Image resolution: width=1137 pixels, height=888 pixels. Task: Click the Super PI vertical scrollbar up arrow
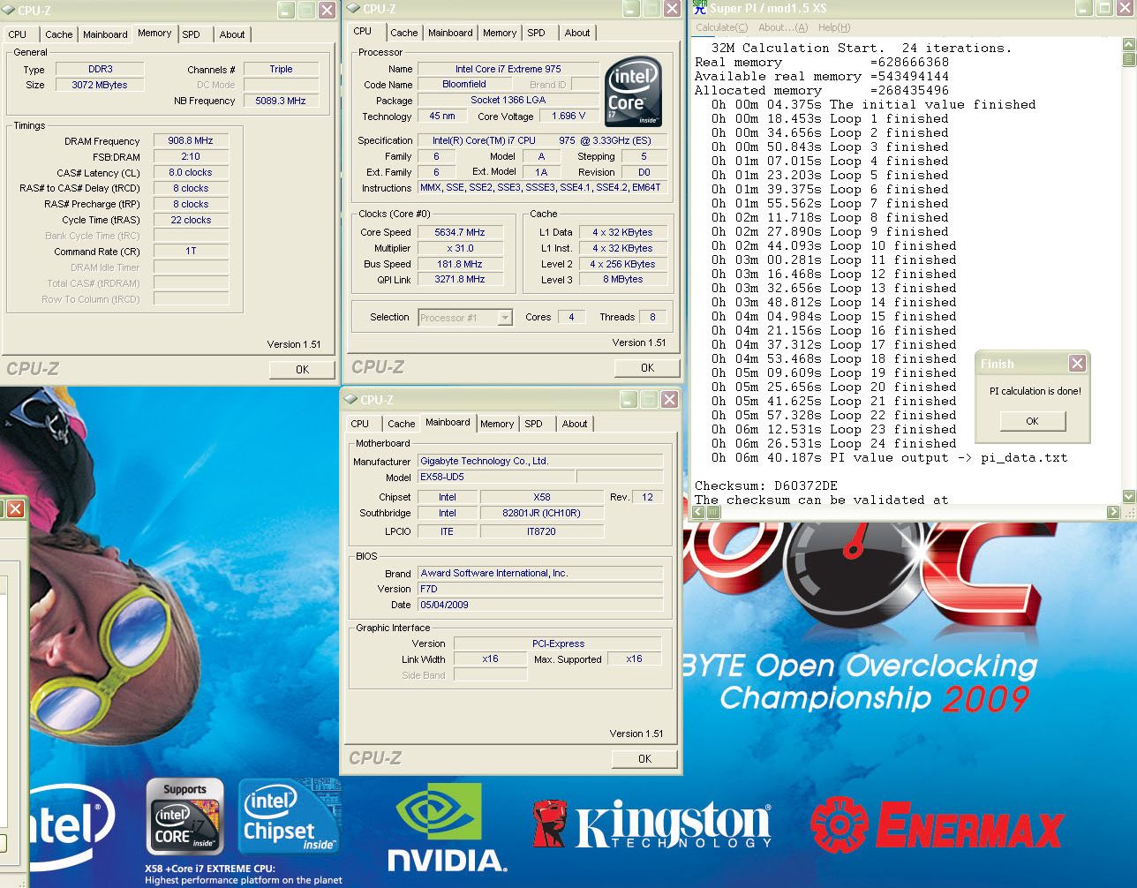[1129, 45]
